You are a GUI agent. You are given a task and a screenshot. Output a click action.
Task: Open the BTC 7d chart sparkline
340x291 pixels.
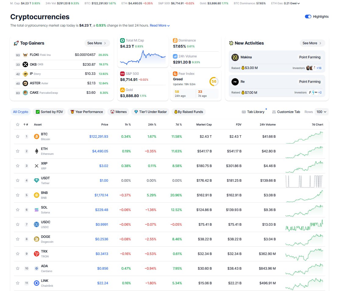pyautogui.click(x=304, y=137)
